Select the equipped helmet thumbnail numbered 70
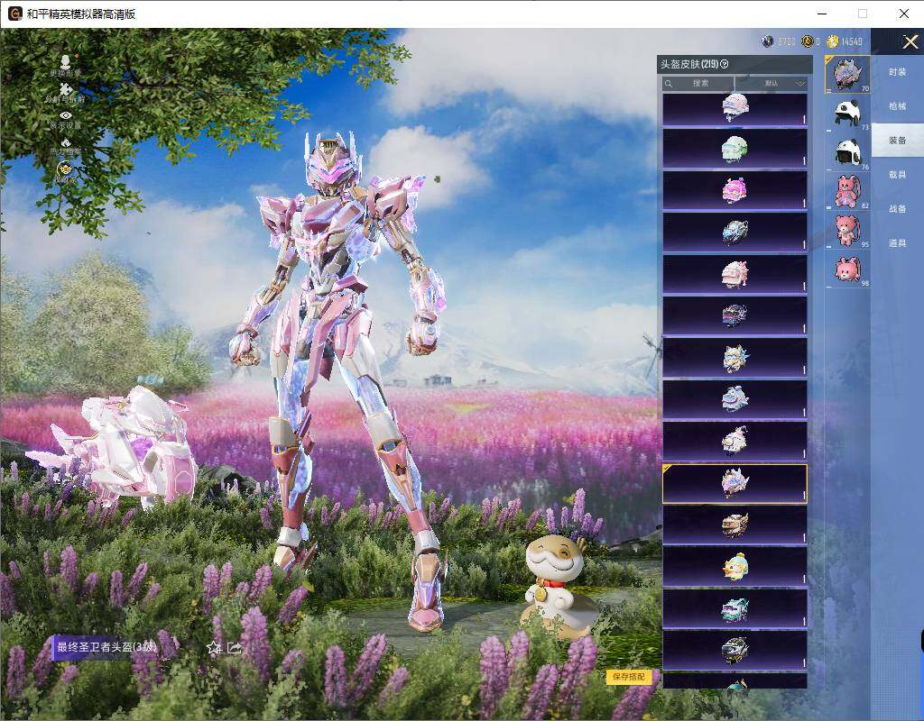 847,75
